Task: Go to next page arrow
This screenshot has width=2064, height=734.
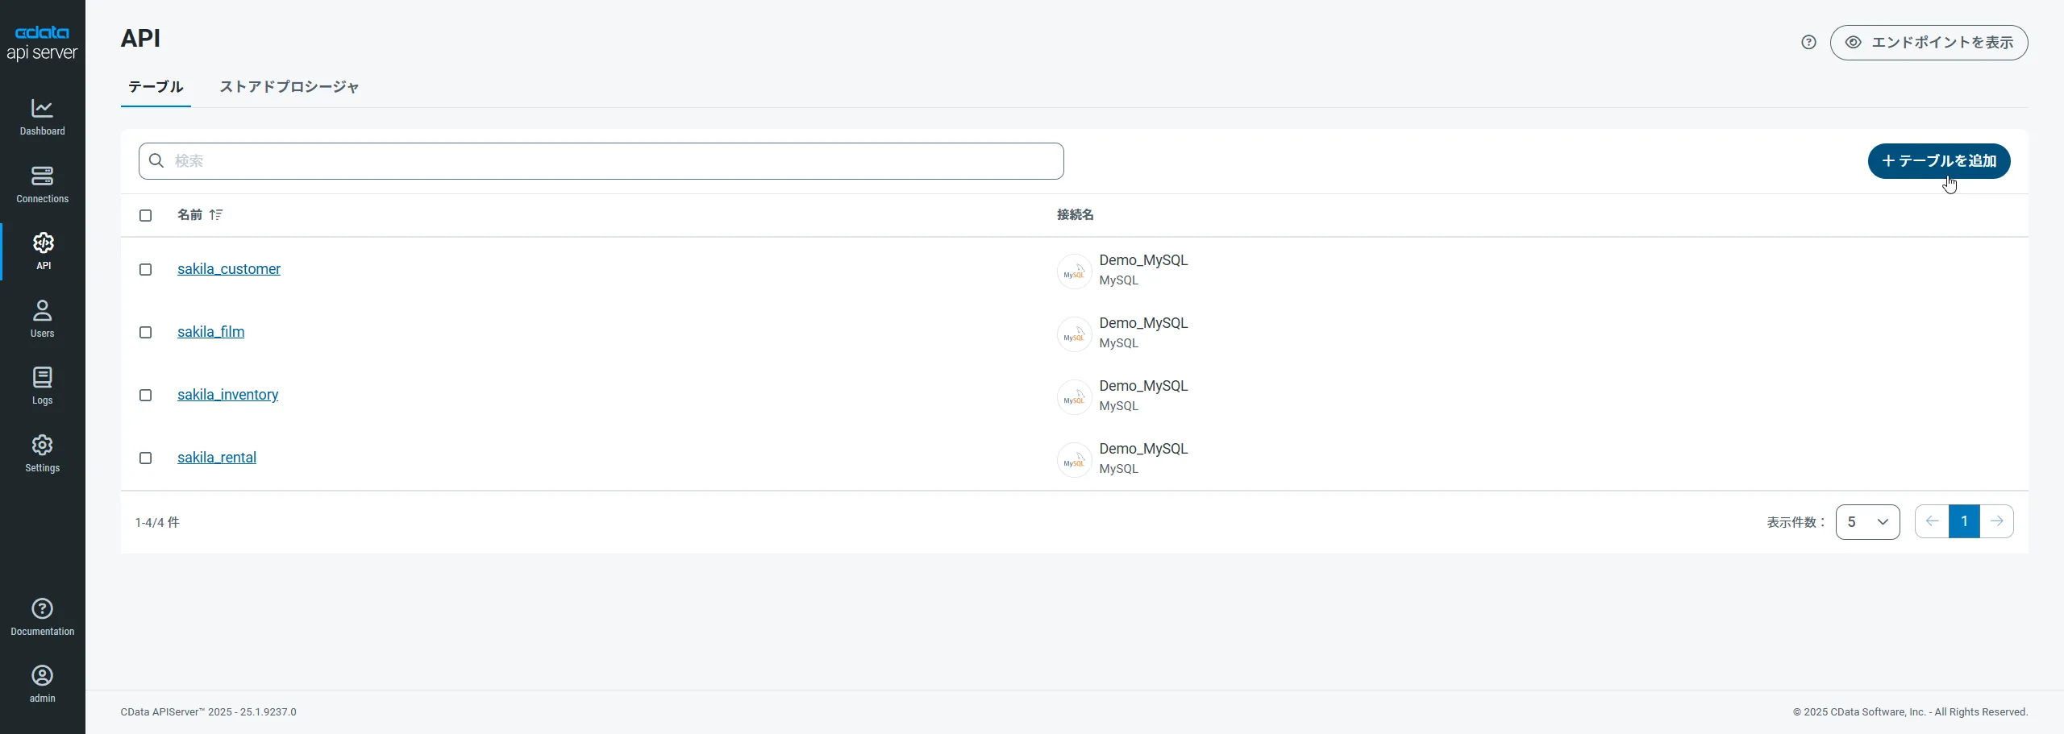Action: [1996, 522]
